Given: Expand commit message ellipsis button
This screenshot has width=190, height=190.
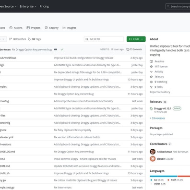Looking at the screenshot, I should point(56,49).
